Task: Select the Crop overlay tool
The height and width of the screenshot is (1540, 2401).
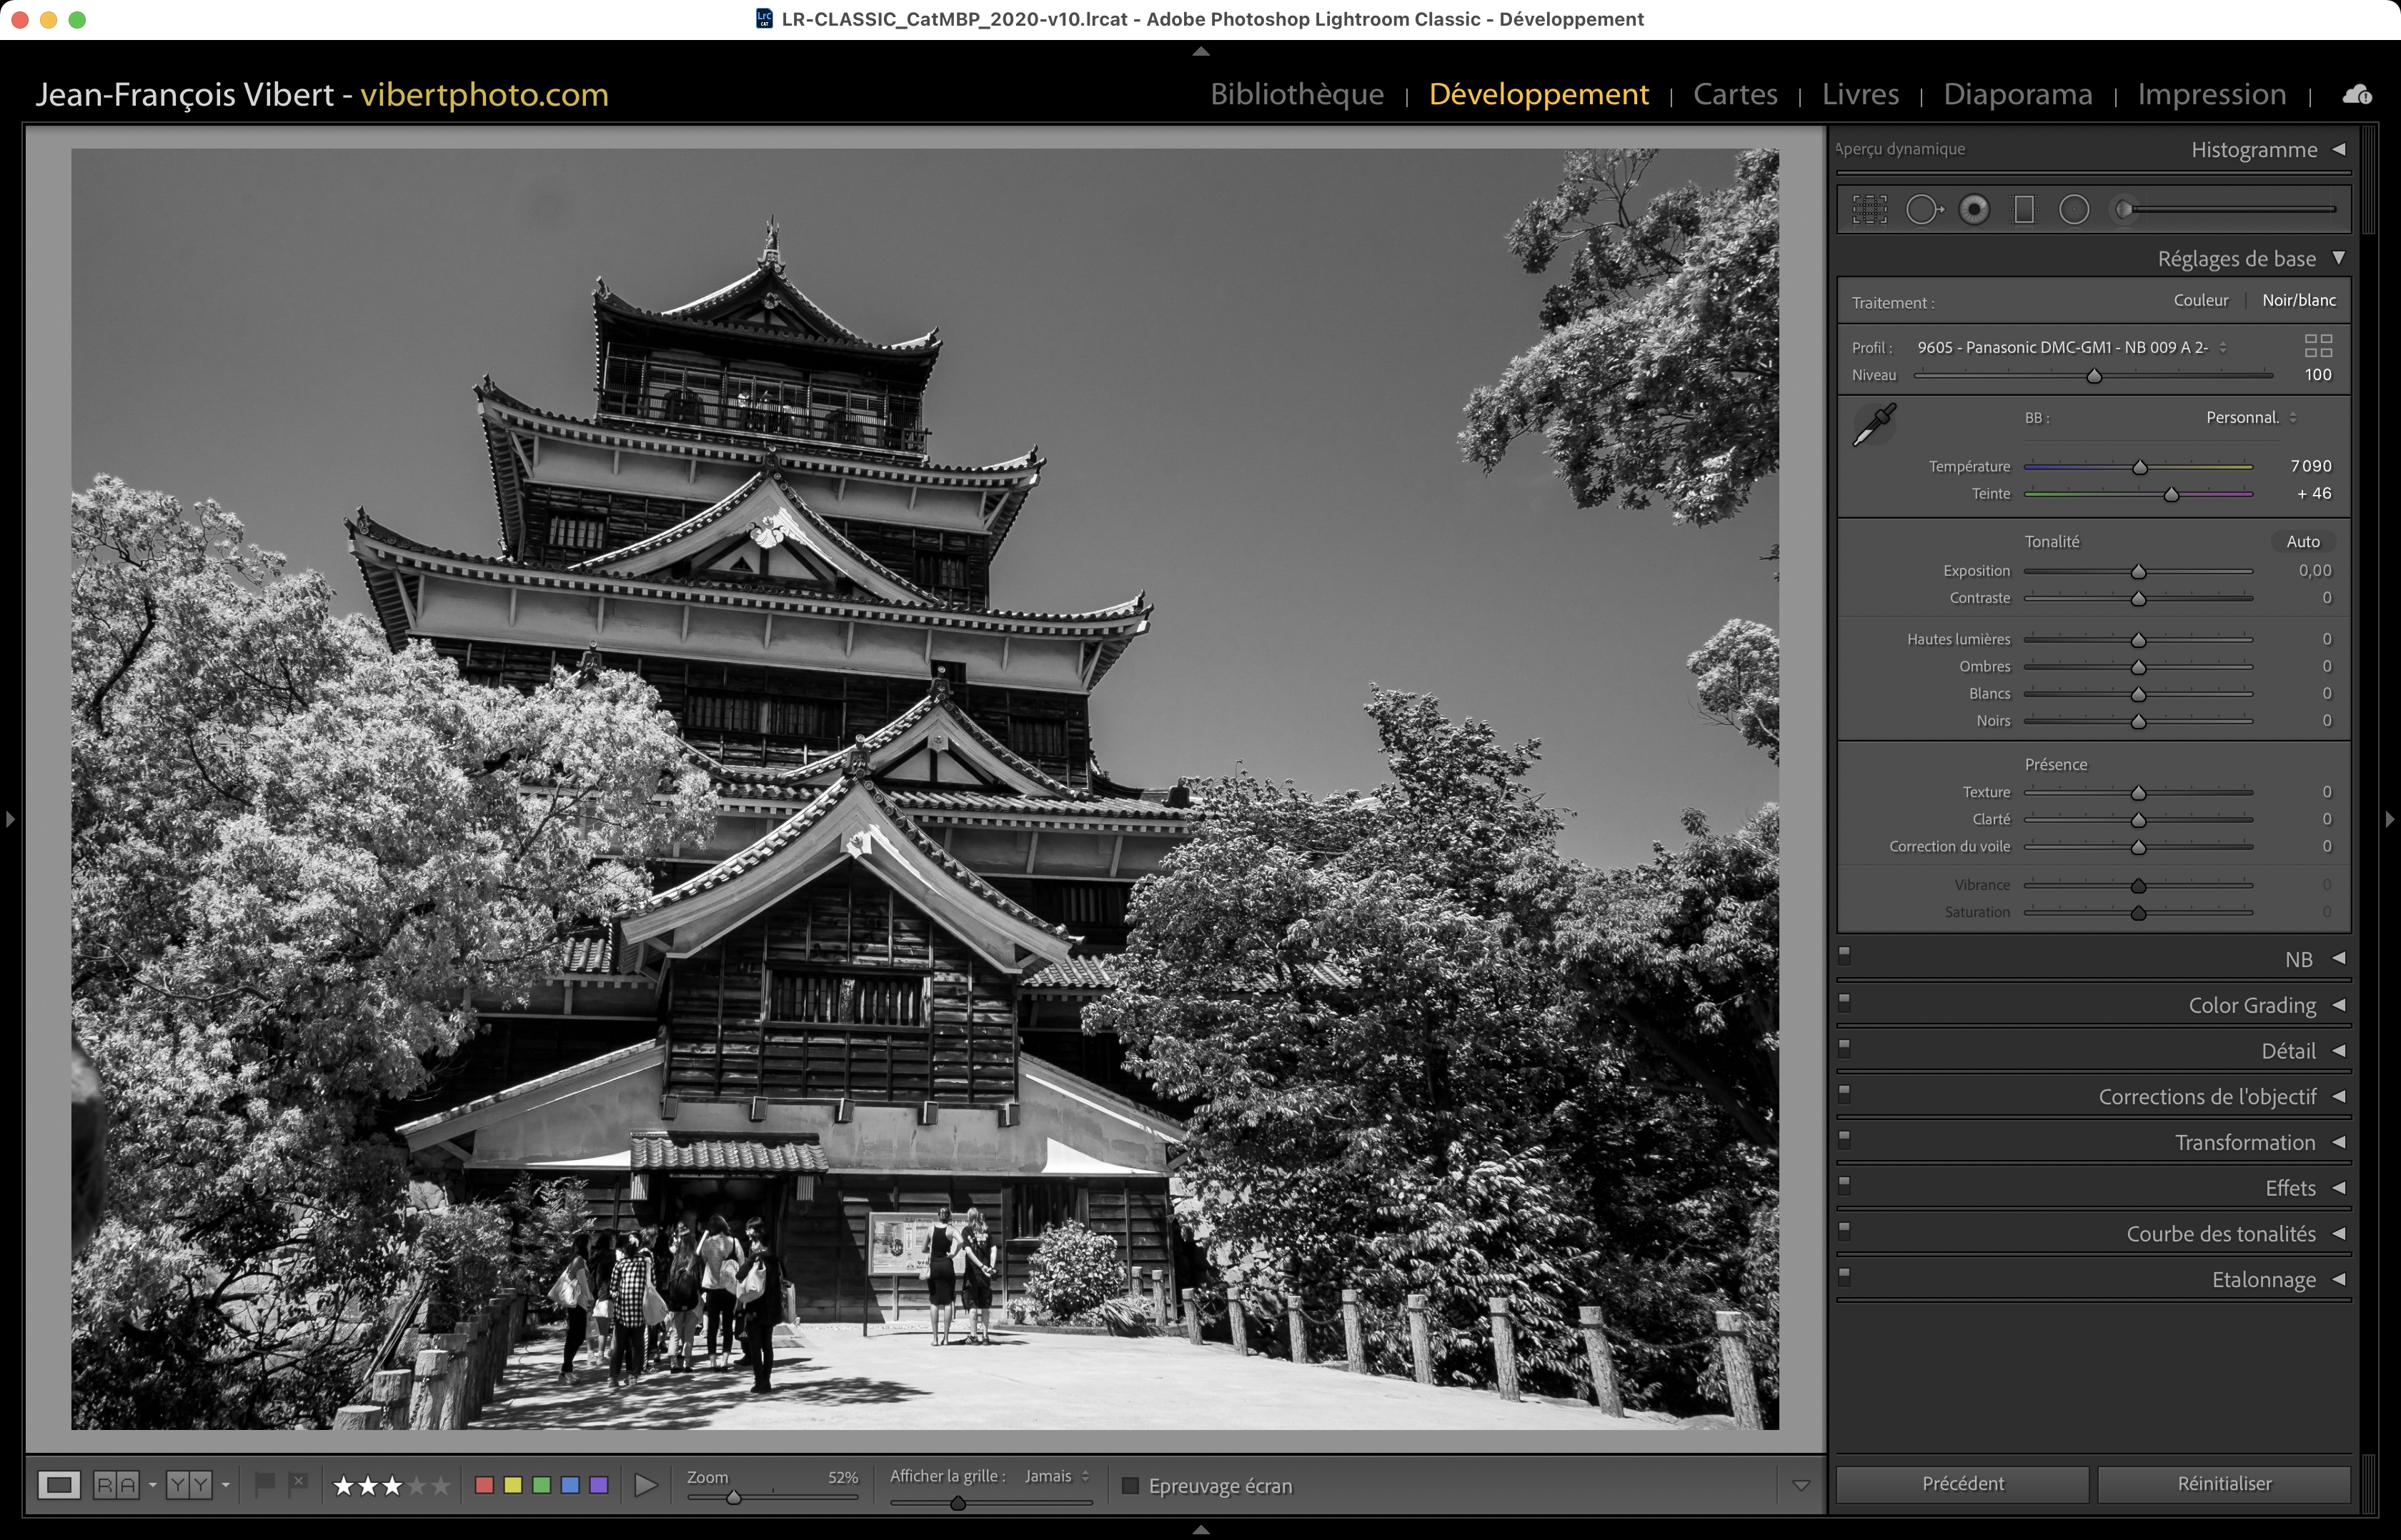Action: [x=1869, y=210]
